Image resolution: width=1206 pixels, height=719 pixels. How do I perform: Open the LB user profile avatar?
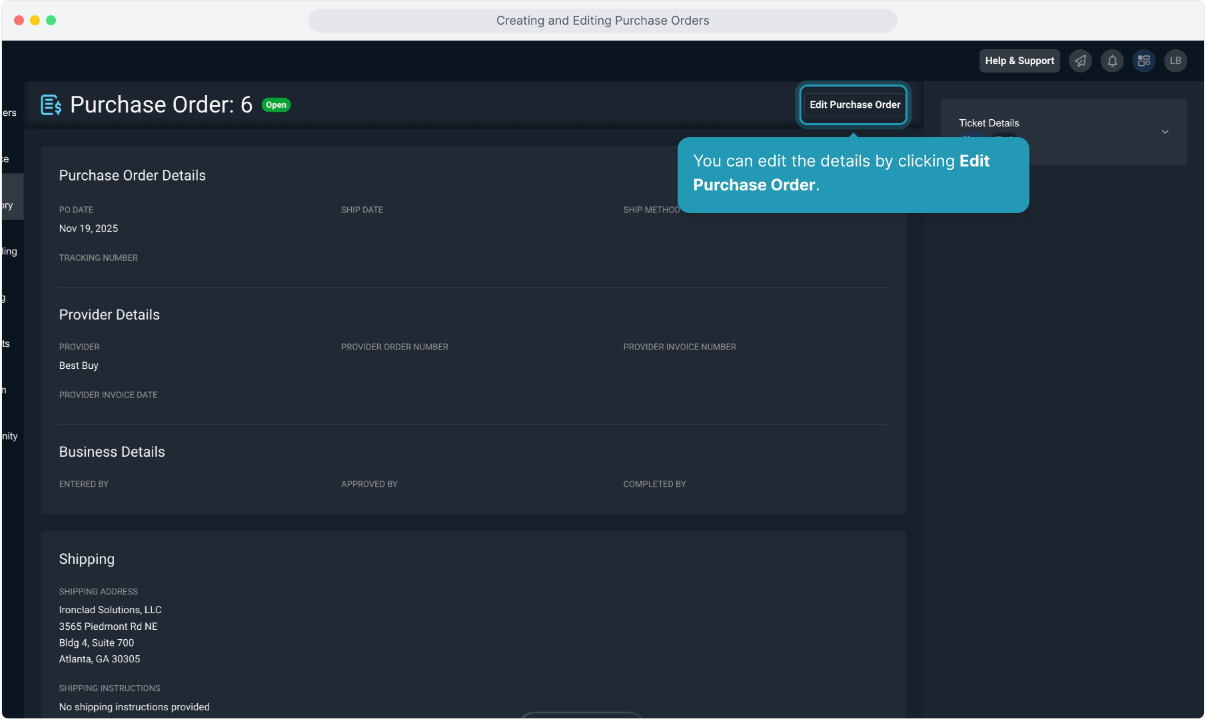point(1175,61)
